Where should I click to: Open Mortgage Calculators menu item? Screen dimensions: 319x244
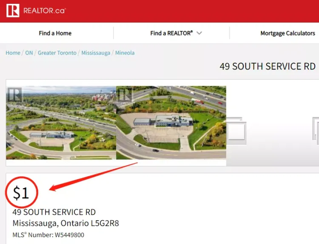pos(288,33)
